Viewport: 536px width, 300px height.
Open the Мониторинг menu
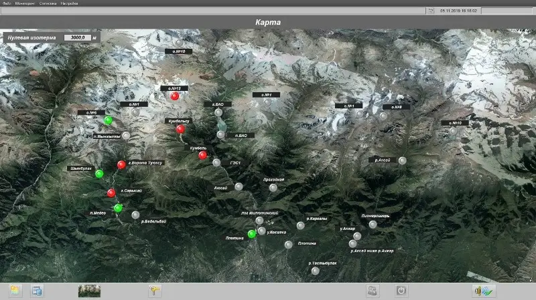(24, 3)
